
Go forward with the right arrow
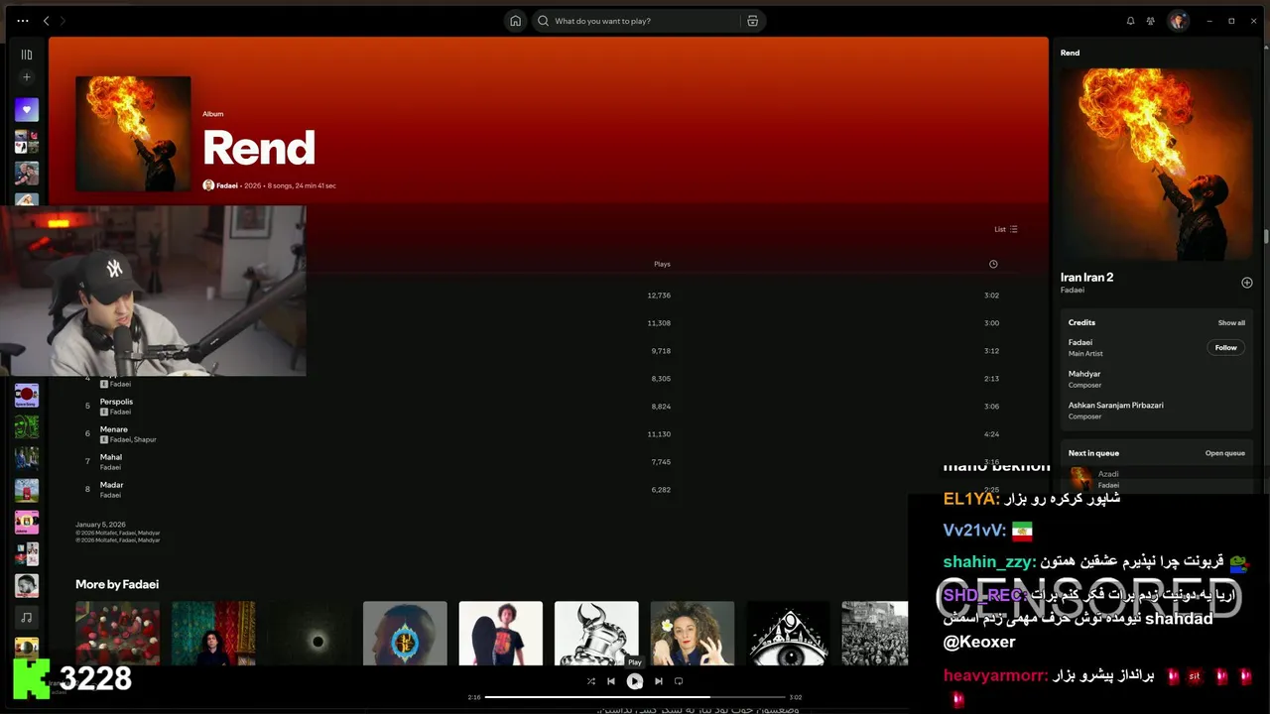[x=63, y=21]
